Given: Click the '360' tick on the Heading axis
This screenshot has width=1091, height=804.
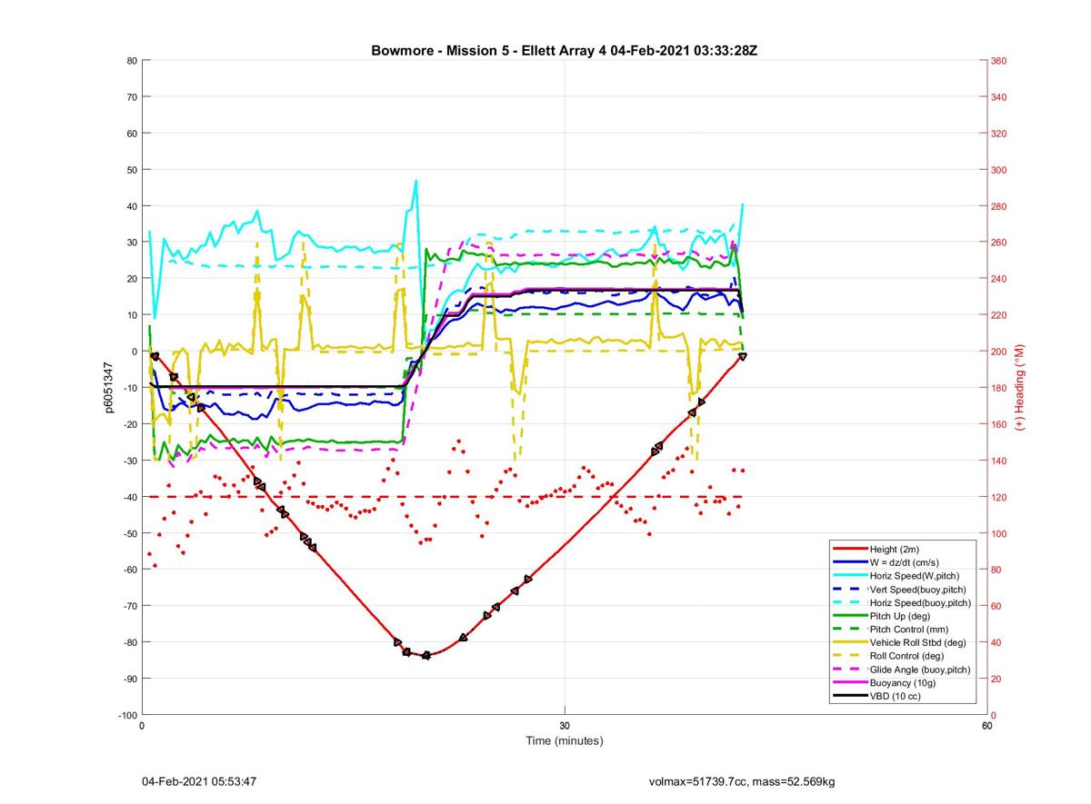Looking at the screenshot, I should pos(999,61).
